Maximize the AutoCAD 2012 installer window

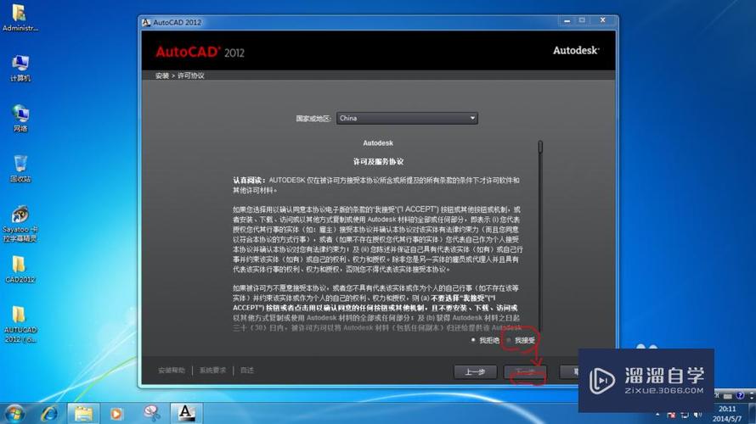(x=582, y=20)
